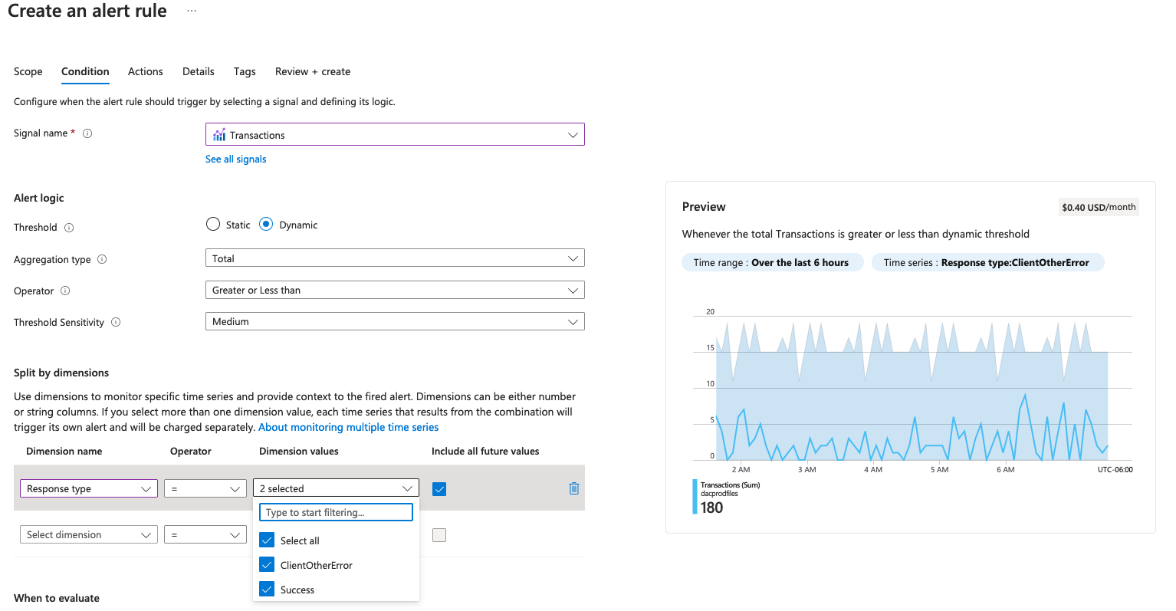
Task: Open the Select dimension dropdown
Action: coord(89,534)
